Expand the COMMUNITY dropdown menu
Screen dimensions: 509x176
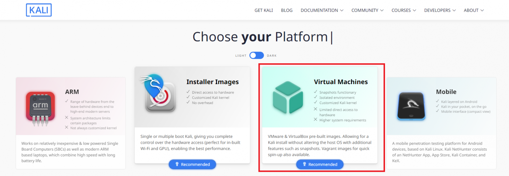pos(367,10)
